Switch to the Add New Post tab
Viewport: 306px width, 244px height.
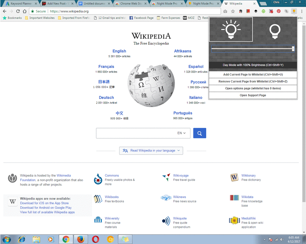coord(58,4)
